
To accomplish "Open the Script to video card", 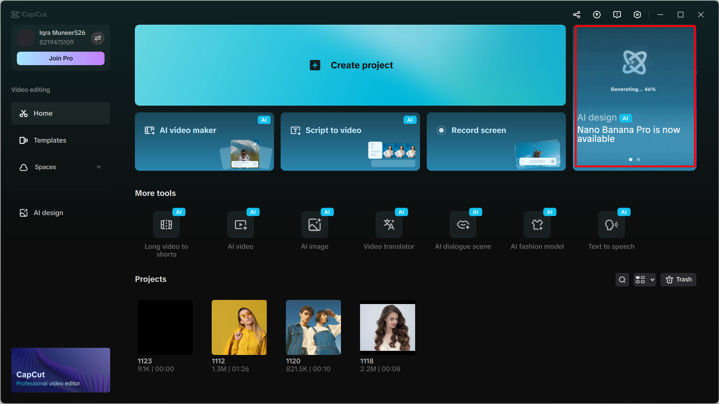I will coord(350,142).
